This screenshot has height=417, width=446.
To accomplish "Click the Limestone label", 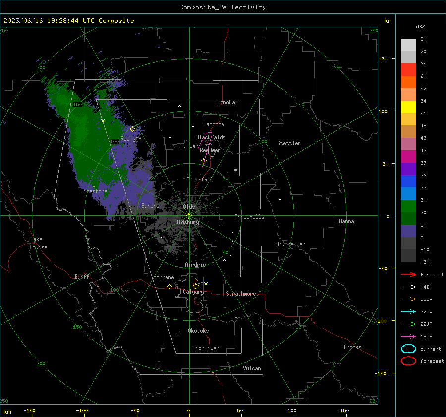I will coord(94,191).
